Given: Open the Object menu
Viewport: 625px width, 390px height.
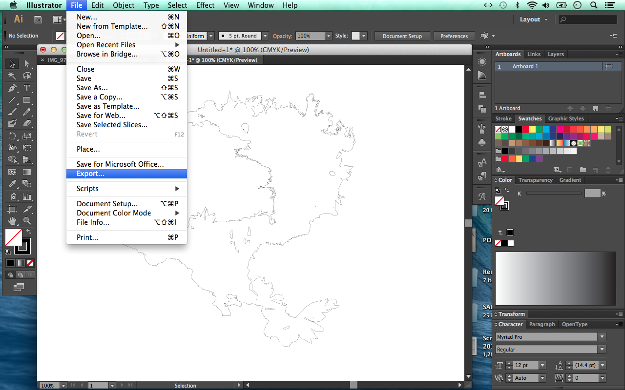Looking at the screenshot, I should (x=124, y=5).
